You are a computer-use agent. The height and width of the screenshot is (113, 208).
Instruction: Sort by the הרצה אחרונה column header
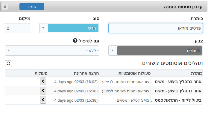[86, 73]
